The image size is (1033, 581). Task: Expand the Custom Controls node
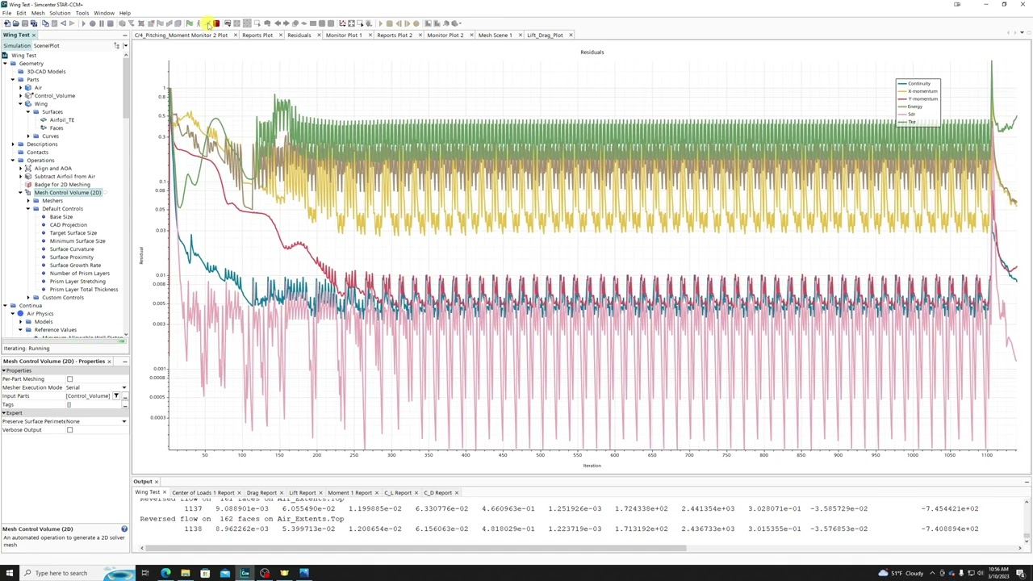pos(27,298)
